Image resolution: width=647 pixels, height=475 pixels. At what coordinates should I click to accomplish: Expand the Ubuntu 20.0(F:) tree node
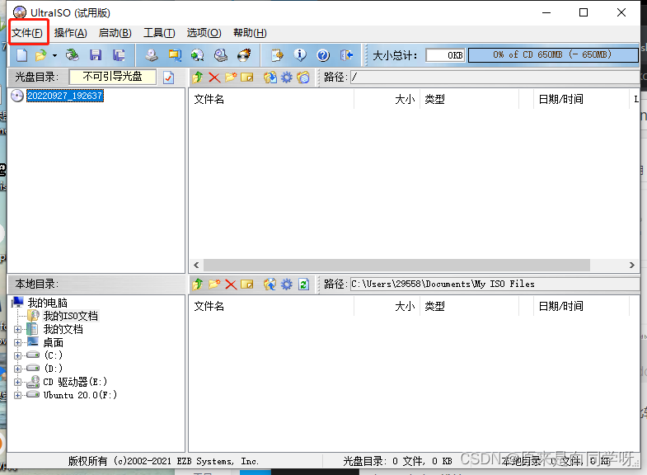coord(17,395)
